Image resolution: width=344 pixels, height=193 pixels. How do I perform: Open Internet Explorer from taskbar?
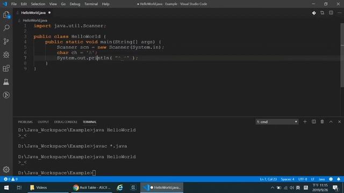(120, 188)
